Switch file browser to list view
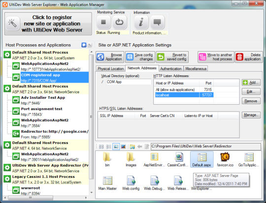 pyautogui.click(x=108, y=146)
